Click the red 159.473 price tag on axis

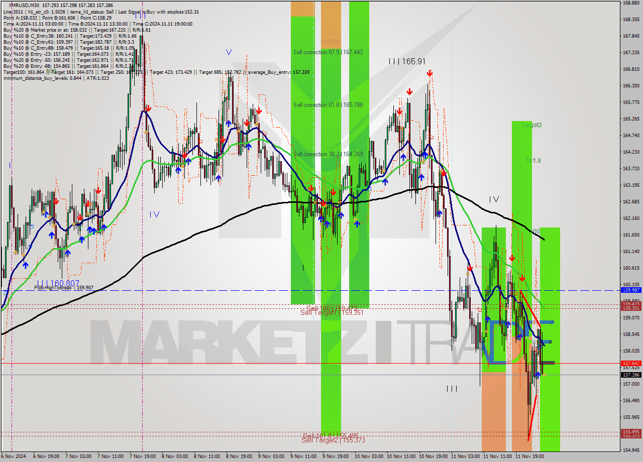point(631,304)
